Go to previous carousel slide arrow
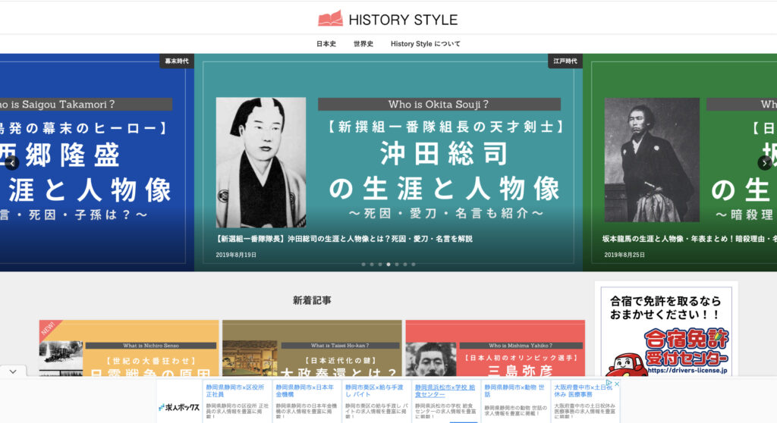Screen dimensions: 777x423 pos(11,162)
